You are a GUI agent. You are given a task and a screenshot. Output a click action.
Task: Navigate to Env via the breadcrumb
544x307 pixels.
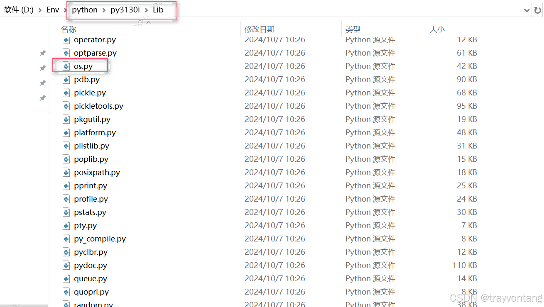53,10
